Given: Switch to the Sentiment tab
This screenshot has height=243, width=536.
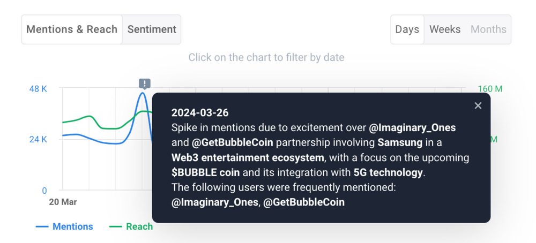Looking at the screenshot, I should pos(152,29).
